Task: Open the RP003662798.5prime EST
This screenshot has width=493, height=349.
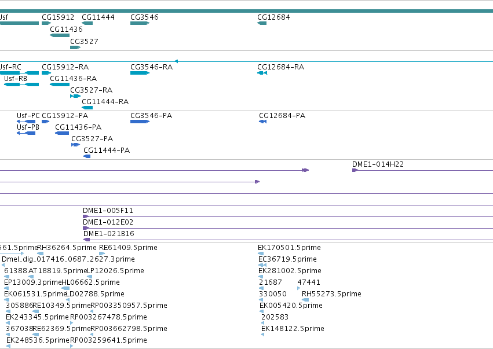Action: (x=92, y=335)
